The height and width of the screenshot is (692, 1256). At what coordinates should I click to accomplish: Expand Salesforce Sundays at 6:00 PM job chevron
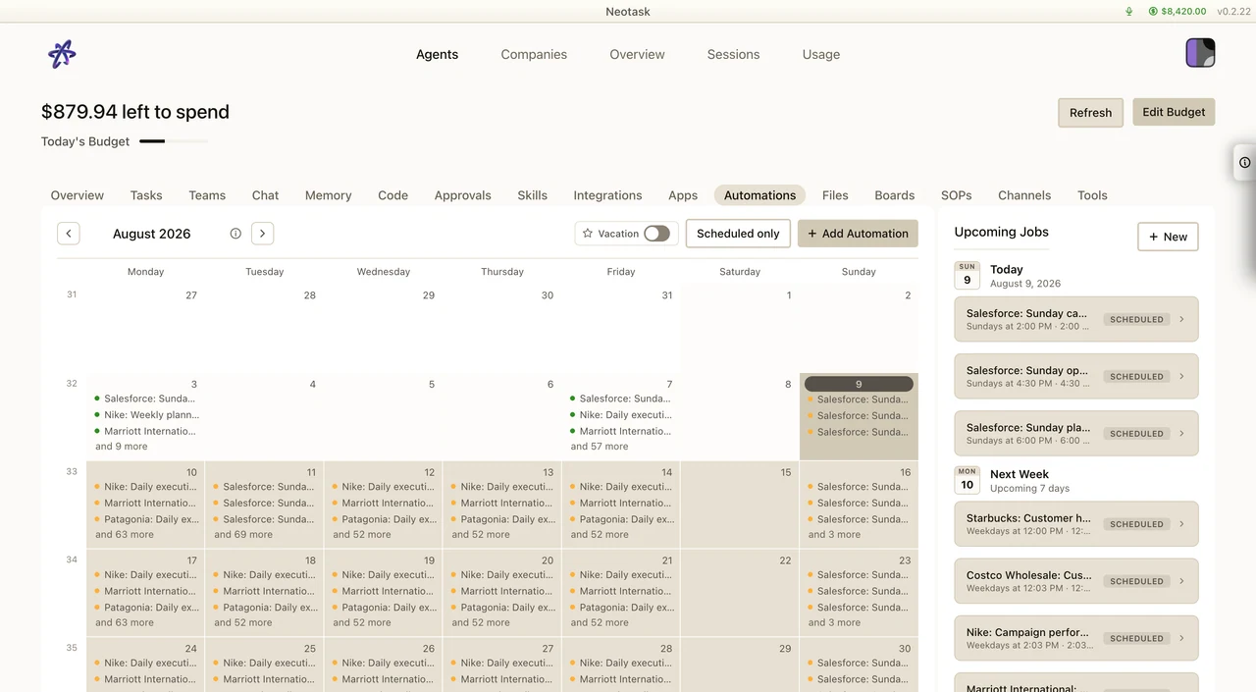tap(1181, 433)
